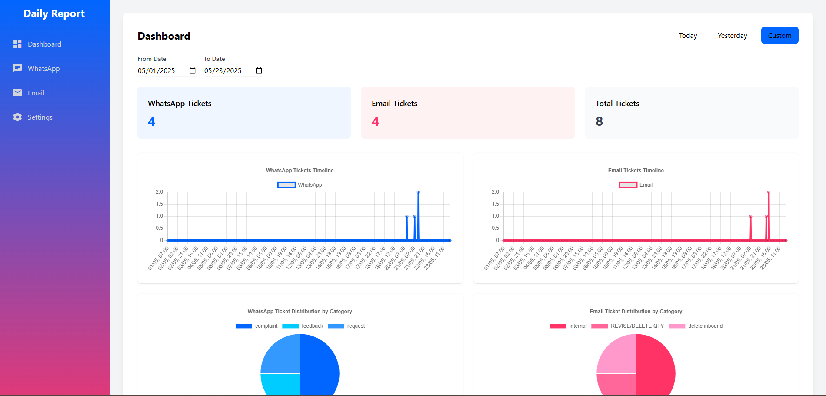Click the delete inbound pink color swatch

click(x=677, y=326)
